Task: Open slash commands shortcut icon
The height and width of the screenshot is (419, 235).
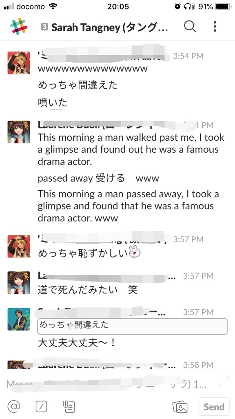Action: click(41, 407)
